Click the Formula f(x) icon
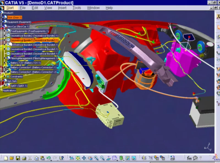 coord(189,158)
